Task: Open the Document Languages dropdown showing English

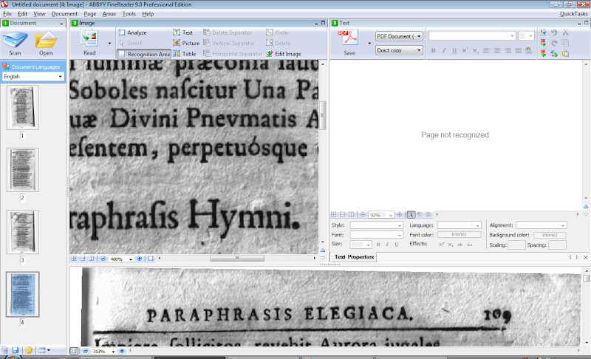Action: [x=33, y=76]
